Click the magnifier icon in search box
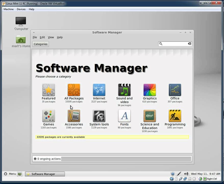224x184 pixels. tap(161, 44)
